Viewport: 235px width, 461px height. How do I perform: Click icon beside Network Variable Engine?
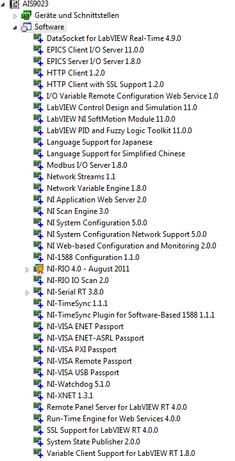[x=38, y=188]
